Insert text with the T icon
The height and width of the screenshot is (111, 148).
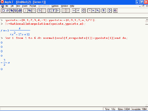54,10
